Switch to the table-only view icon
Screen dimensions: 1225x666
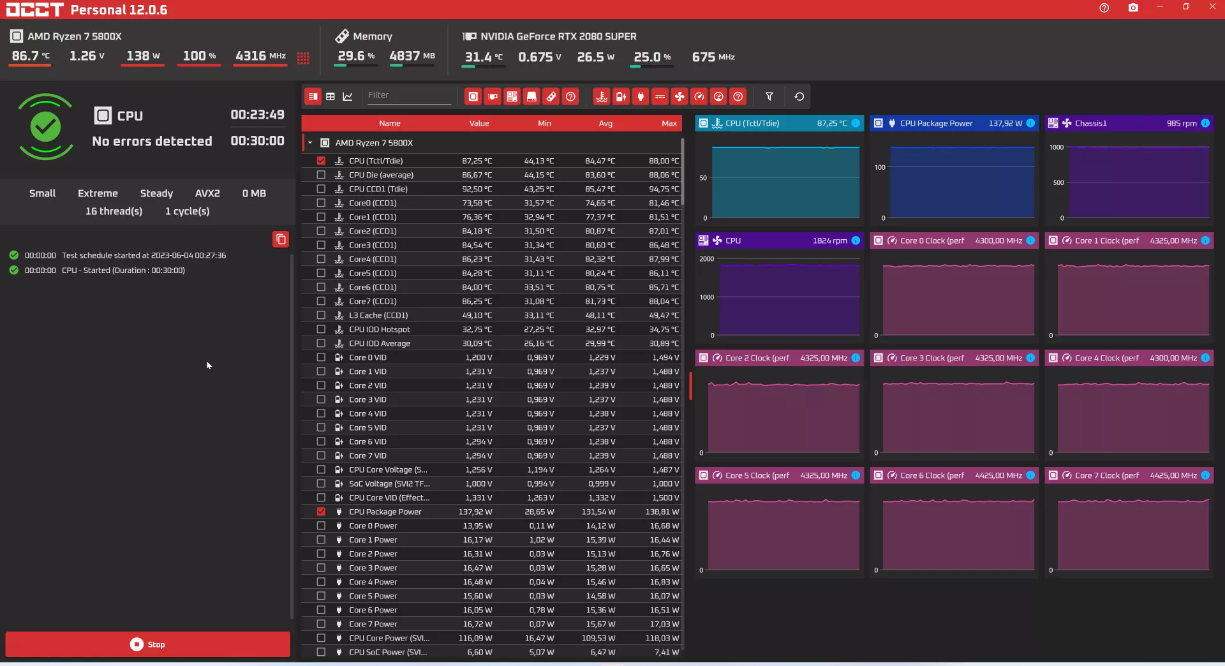coord(330,97)
